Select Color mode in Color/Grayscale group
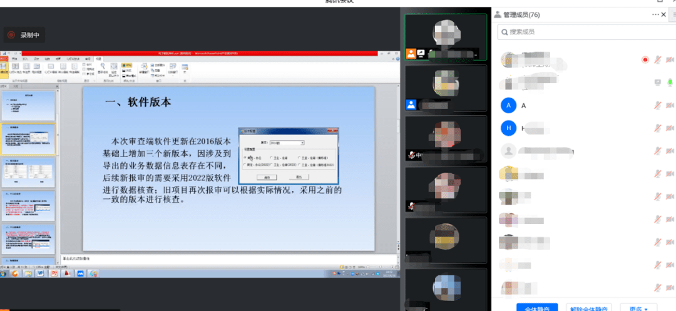Screen dimensions: 676x311 pos(126,66)
